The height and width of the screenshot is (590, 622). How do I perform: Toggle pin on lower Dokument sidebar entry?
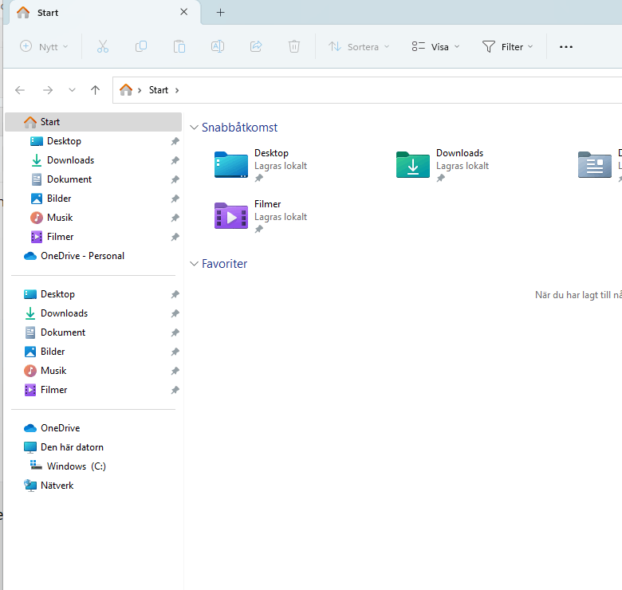tap(175, 332)
